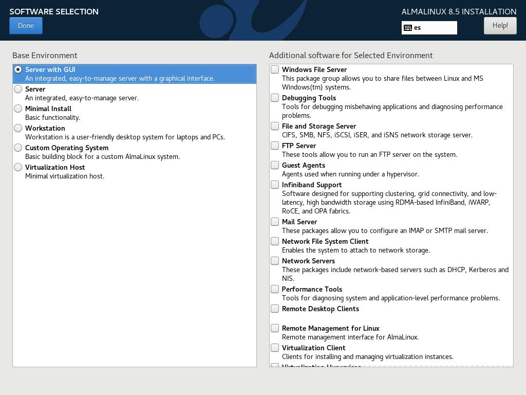Click the 'FTP Server' label

[299, 146]
